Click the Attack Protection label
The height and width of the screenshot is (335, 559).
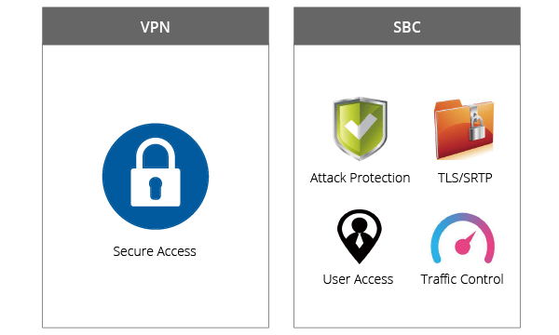[360, 178]
